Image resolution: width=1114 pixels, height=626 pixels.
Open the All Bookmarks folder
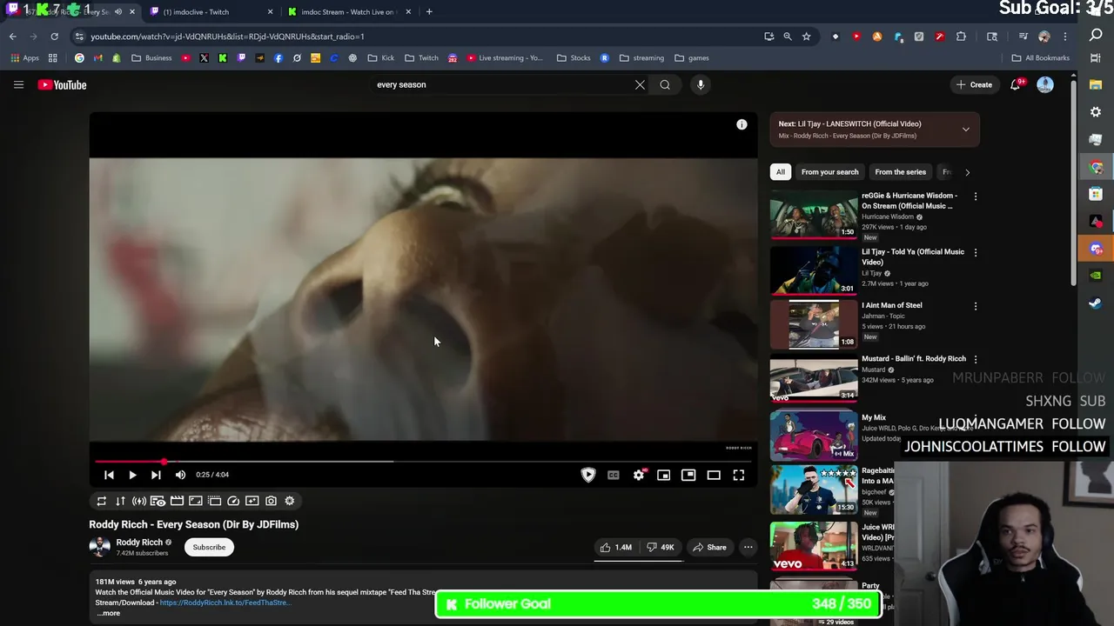1040,58
